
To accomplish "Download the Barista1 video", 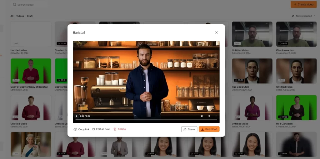I will point(209,129).
